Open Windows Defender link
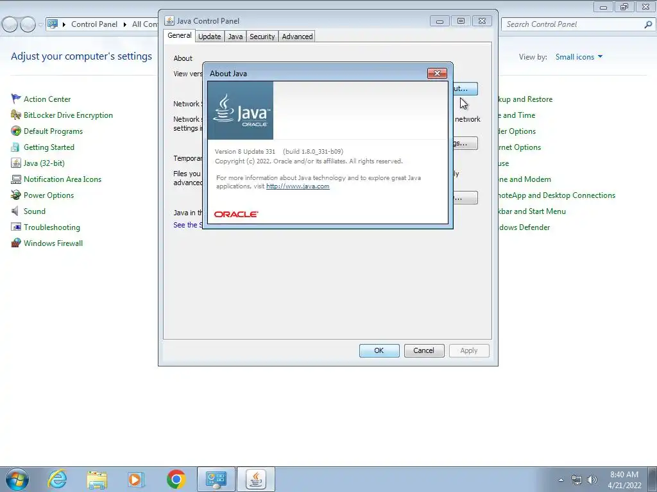 click(x=524, y=227)
